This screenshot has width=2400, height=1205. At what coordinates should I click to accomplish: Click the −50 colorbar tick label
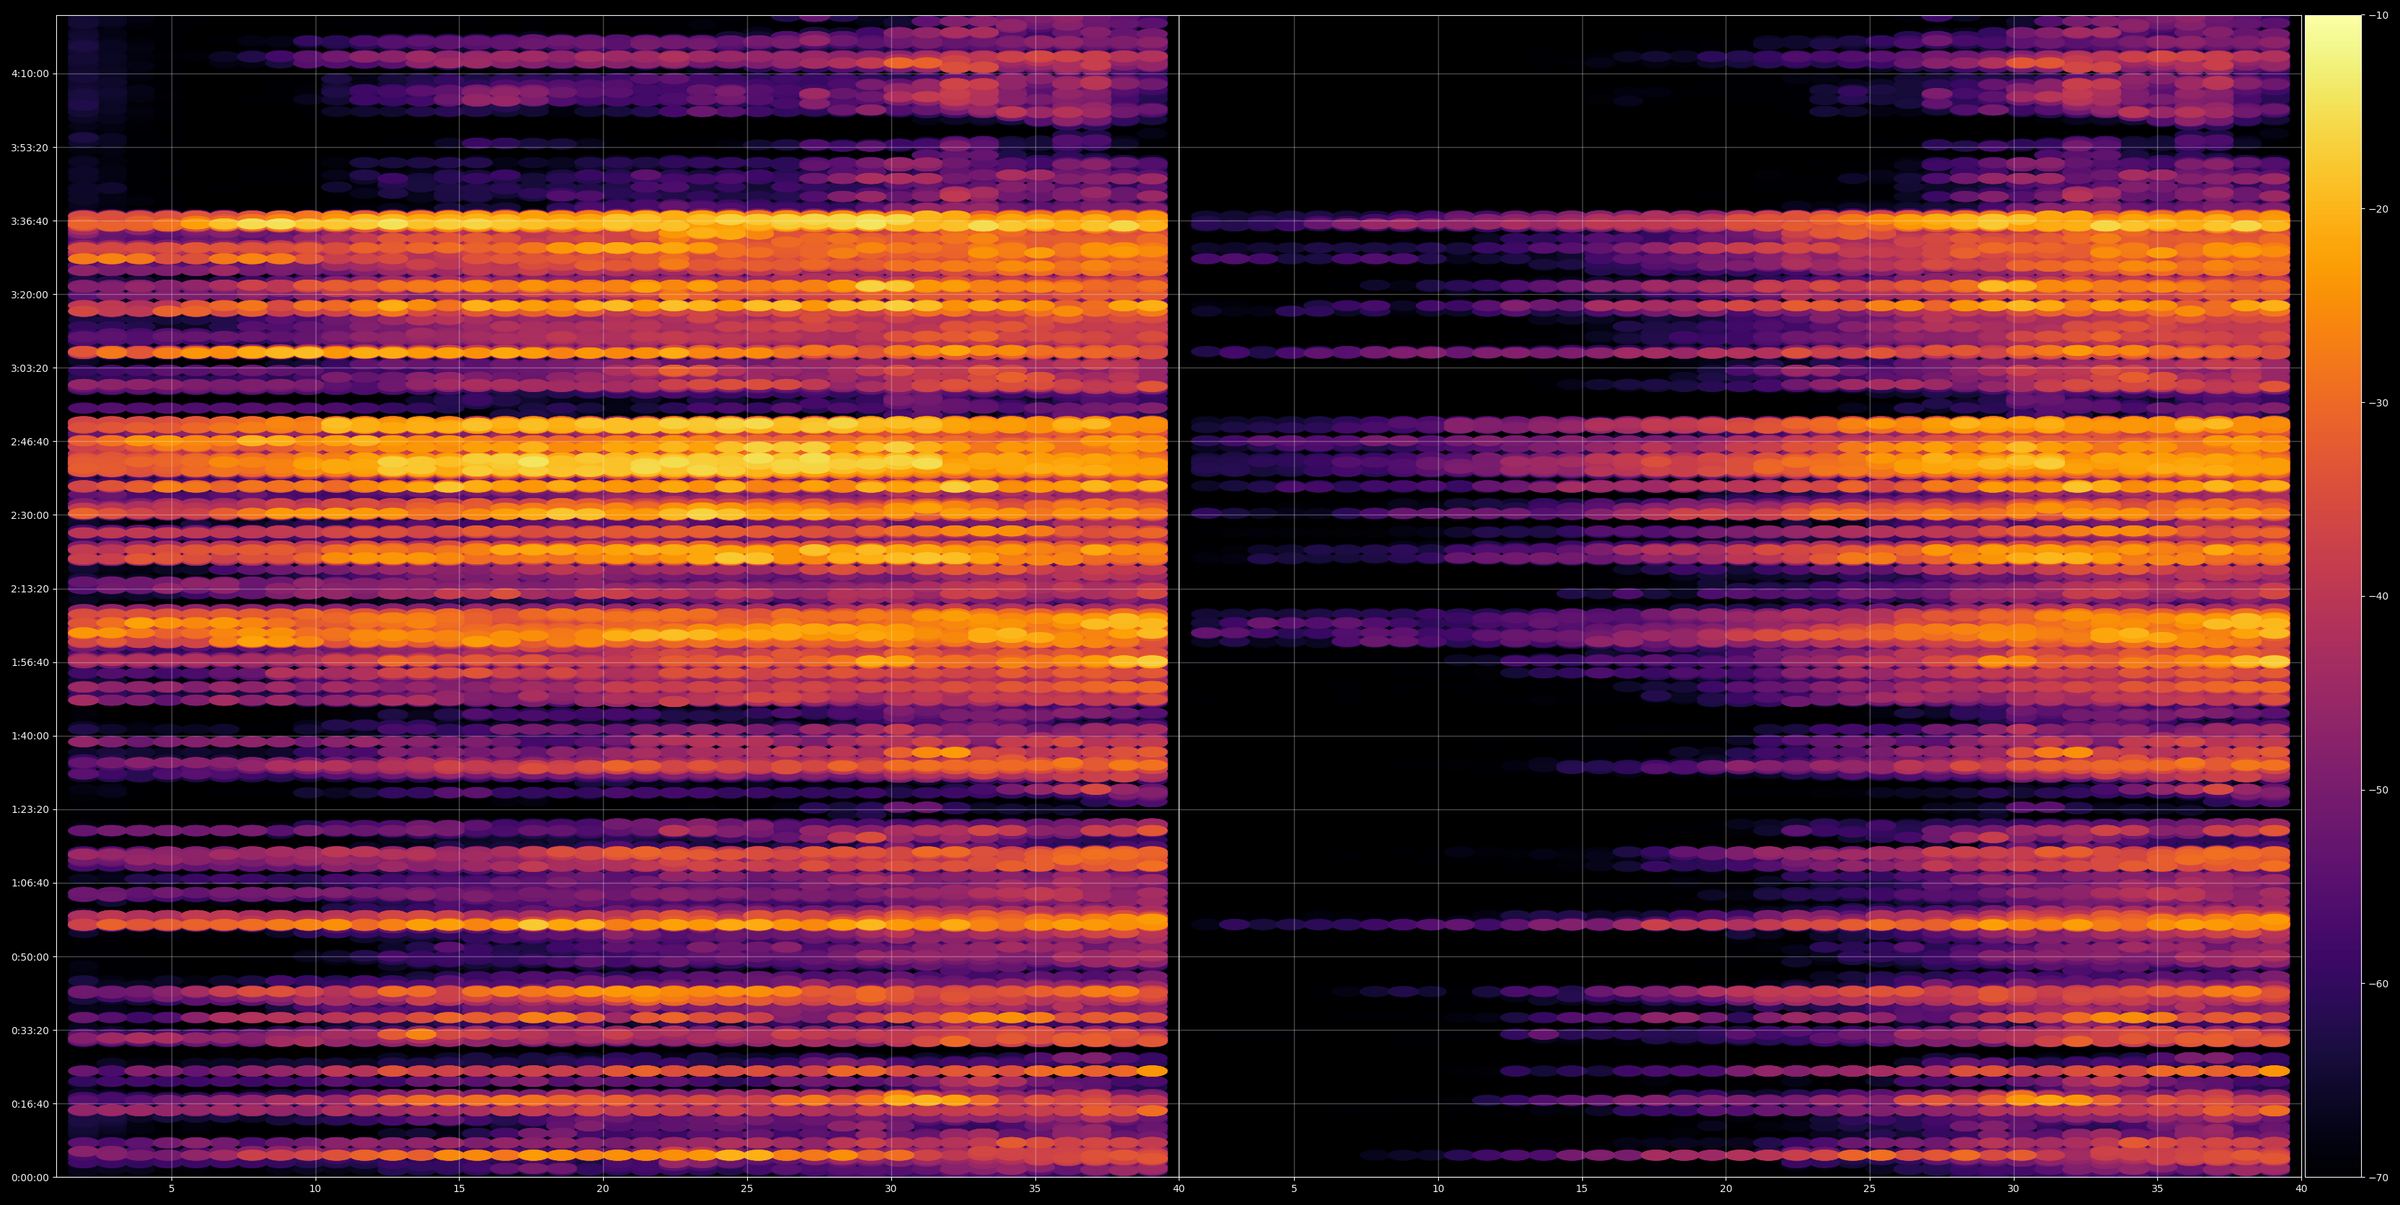tap(2378, 789)
